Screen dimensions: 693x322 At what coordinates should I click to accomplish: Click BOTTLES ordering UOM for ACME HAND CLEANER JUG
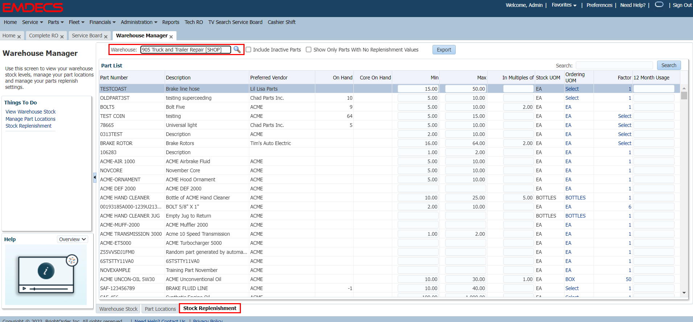coord(575,216)
